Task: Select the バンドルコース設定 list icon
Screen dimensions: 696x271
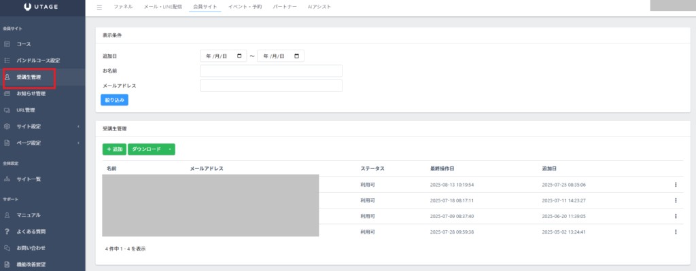Action: 7,60
